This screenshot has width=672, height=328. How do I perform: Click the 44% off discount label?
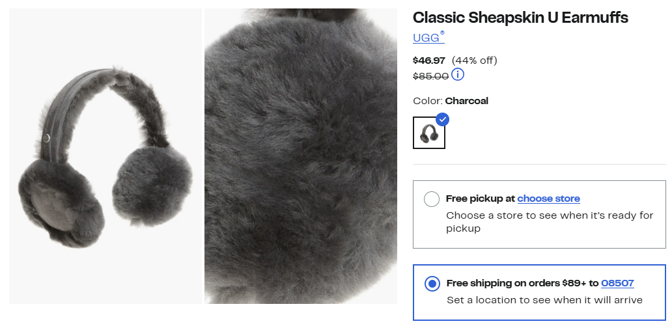[x=474, y=61]
